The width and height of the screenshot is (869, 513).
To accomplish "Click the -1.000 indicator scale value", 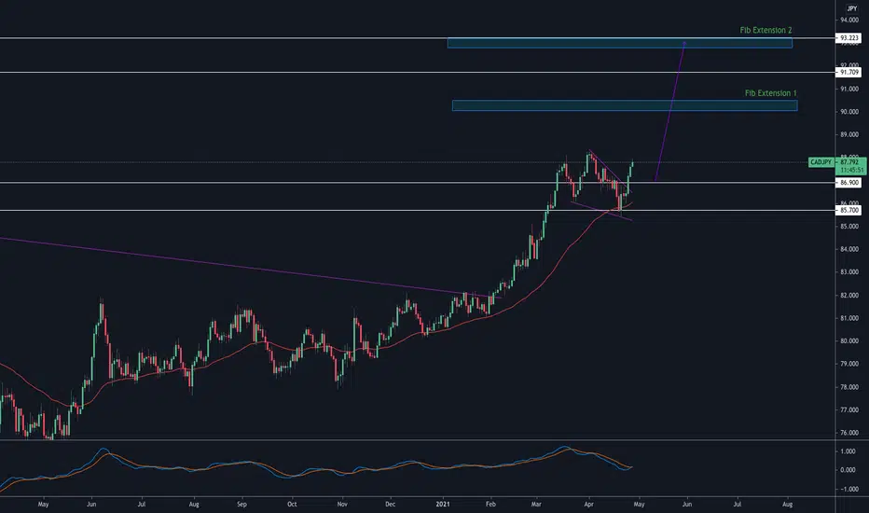I will pyautogui.click(x=848, y=489).
